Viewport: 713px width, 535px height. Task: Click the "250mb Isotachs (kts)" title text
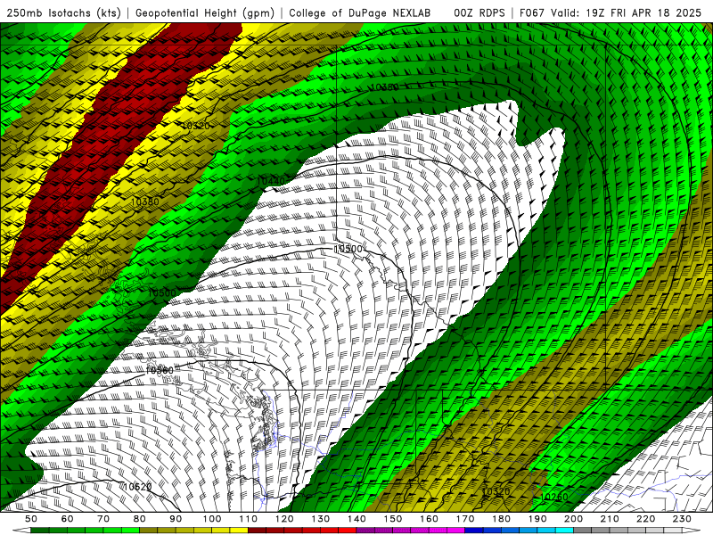pyautogui.click(x=63, y=12)
